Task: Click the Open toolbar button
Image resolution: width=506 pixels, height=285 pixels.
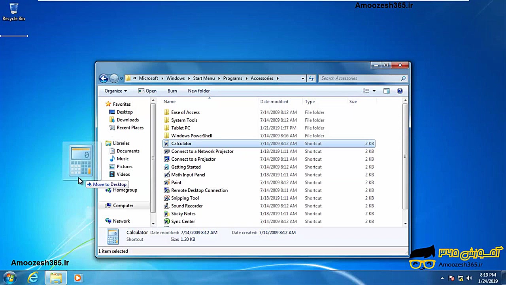Action: click(x=147, y=91)
